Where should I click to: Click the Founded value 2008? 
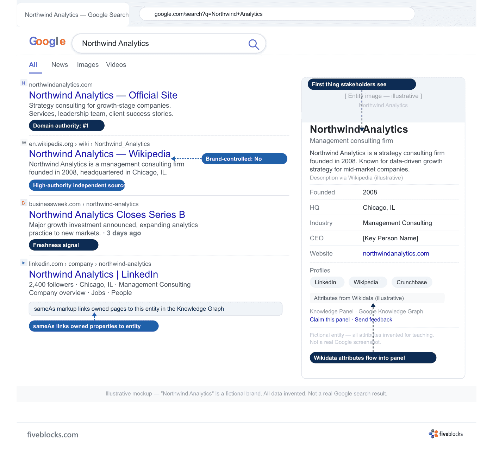(370, 192)
